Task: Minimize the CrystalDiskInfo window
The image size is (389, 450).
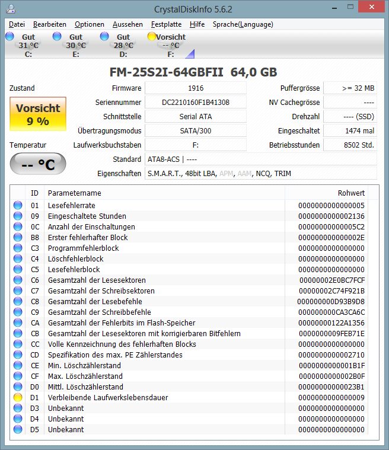Action: (x=334, y=8)
